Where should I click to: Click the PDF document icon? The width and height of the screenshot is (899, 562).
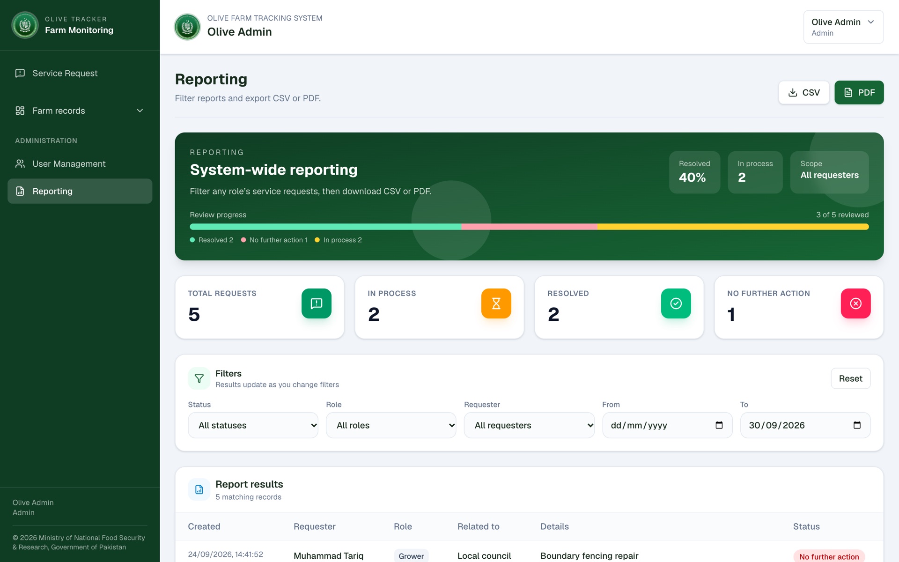tap(848, 92)
